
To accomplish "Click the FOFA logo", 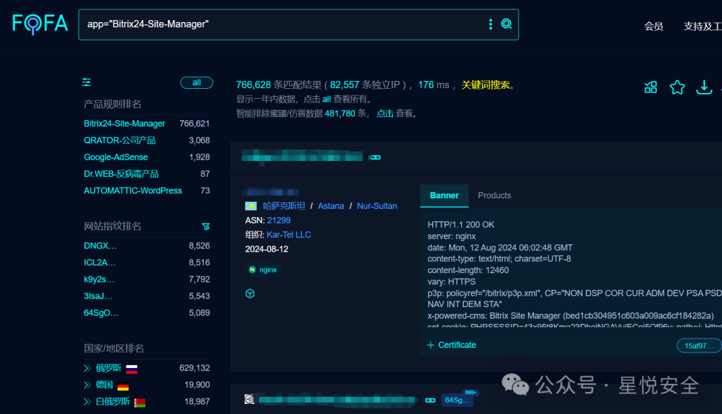I will [x=40, y=24].
